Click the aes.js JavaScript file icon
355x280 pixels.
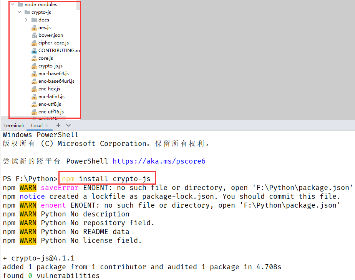point(34,28)
